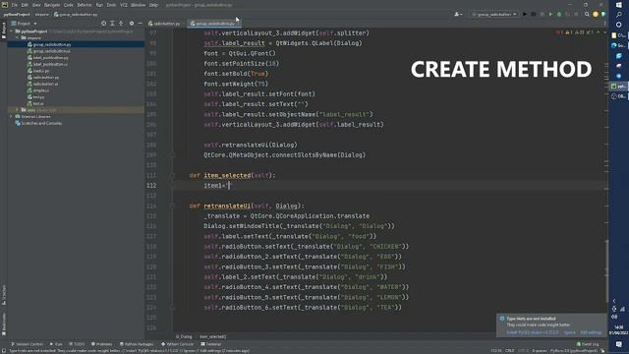Open the Navigate menu

point(52,5)
